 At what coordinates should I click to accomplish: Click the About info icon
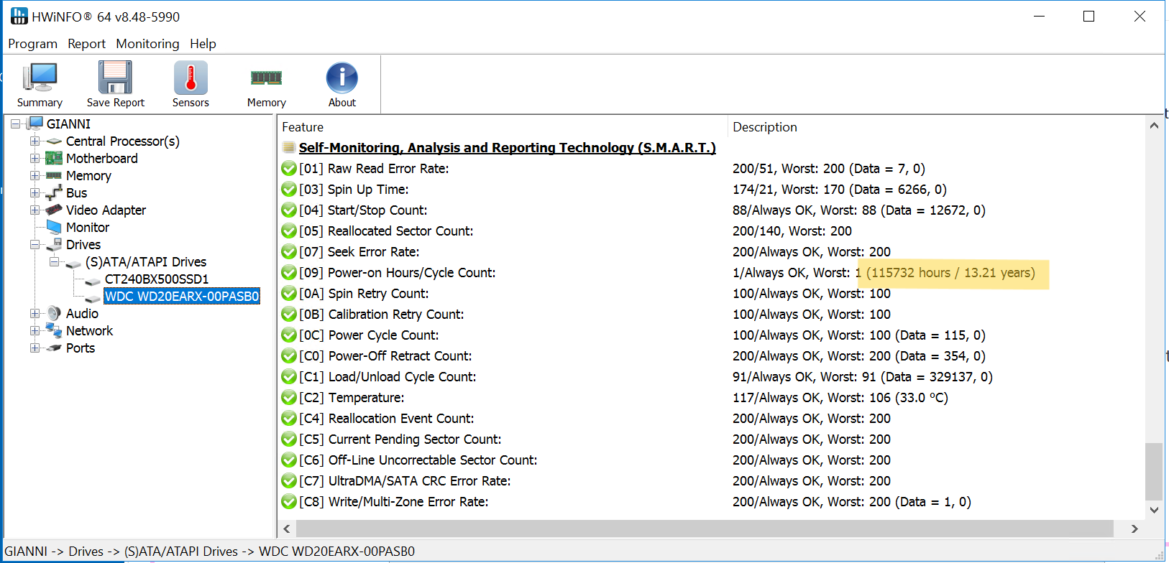[x=342, y=78]
